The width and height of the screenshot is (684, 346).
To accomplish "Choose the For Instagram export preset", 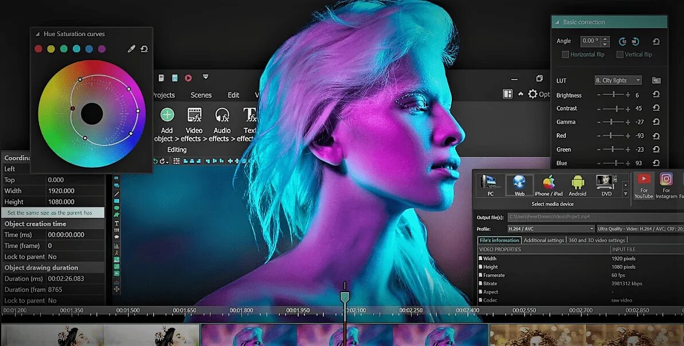I will [666, 186].
